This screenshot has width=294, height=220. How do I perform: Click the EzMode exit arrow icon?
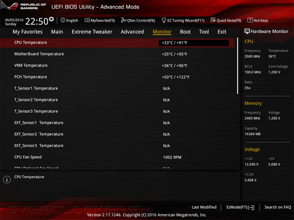click(252, 207)
